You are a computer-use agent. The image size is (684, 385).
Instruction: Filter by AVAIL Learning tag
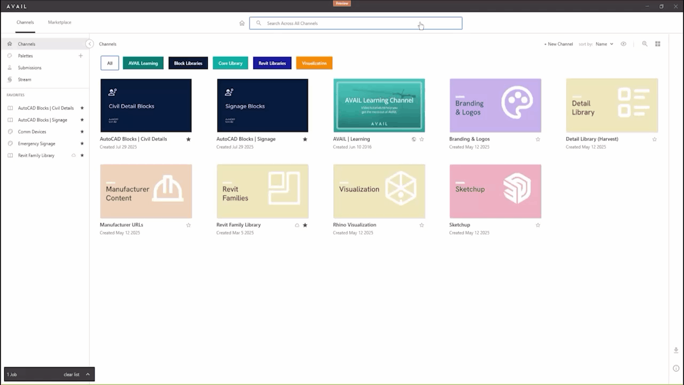pos(143,63)
